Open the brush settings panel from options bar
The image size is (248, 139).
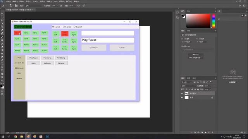(16, 5)
